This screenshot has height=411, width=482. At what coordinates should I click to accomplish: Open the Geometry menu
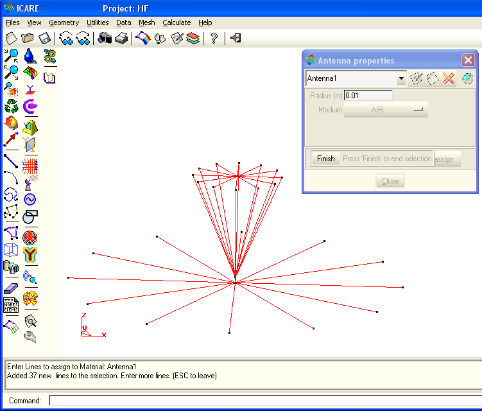64,22
